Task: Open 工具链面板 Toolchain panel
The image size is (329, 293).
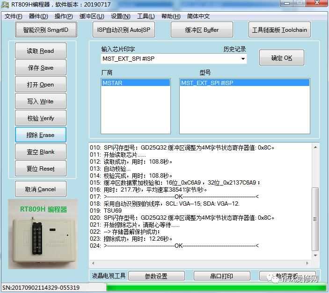Action: (x=280, y=30)
